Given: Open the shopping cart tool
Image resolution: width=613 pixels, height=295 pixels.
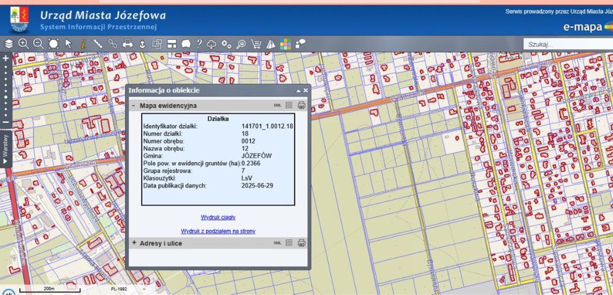Looking at the screenshot, I should (256, 44).
